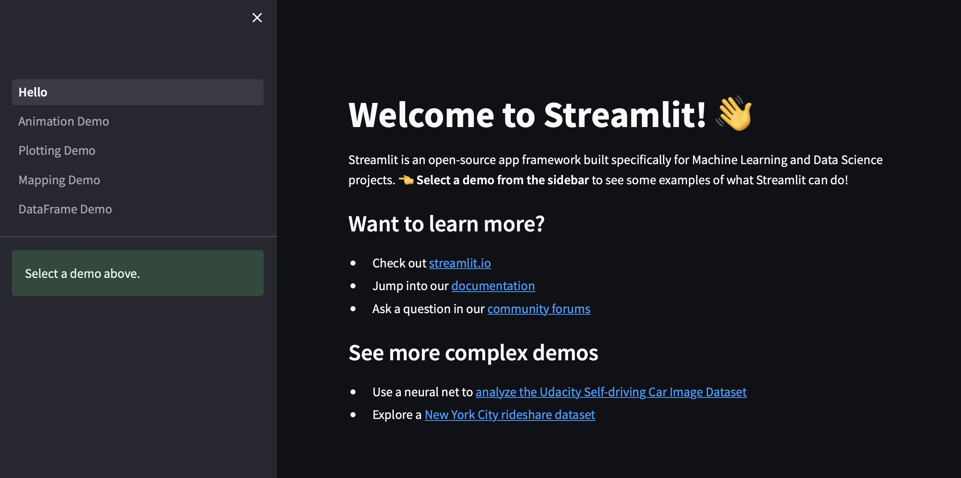Click the 'Welcome to Streamlit!' heading
The image size is (961, 478).
[x=526, y=115]
